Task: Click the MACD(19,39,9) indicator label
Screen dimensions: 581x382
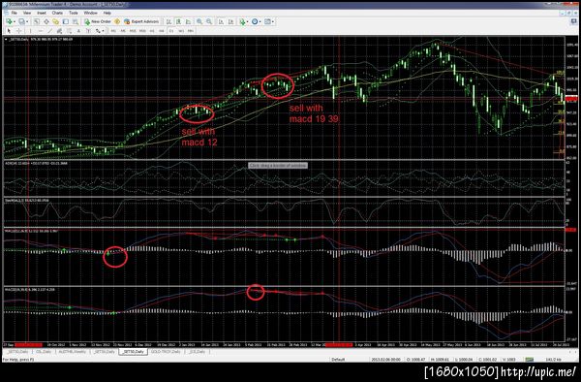Action: pyautogui.click(x=30, y=289)
